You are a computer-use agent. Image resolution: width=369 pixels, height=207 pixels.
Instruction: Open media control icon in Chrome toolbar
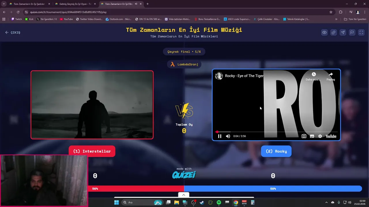[351, 12]
